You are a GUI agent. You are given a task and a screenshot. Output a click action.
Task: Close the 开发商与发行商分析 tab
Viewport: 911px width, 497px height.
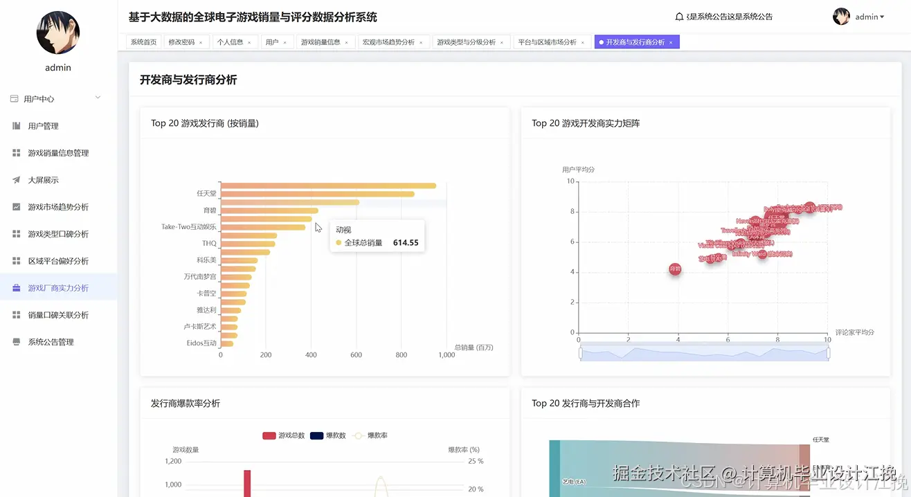coord(671,42)
